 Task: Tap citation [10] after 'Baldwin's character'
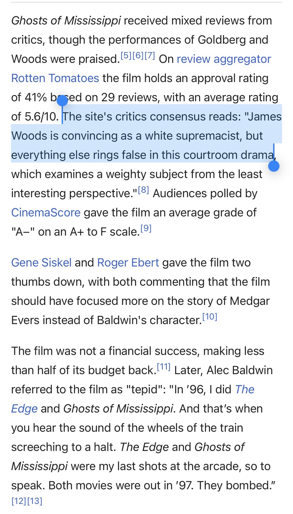point(210,317)
